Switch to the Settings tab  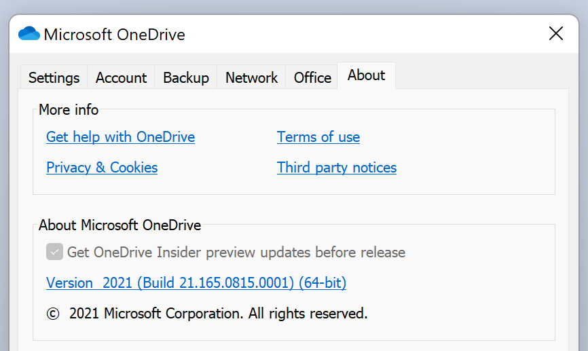pyautogui.click(x=54, y=77)
